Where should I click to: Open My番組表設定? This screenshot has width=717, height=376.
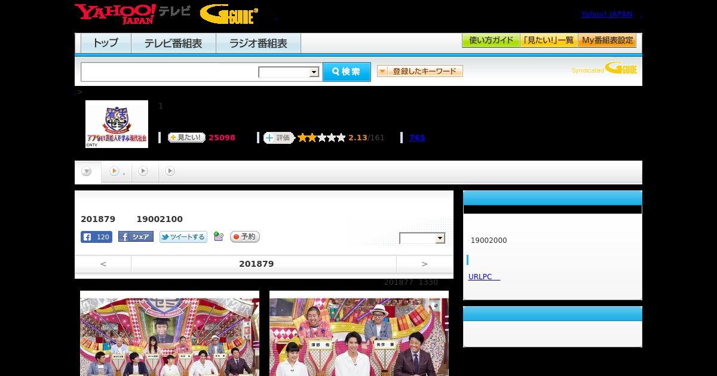(607, 41)
